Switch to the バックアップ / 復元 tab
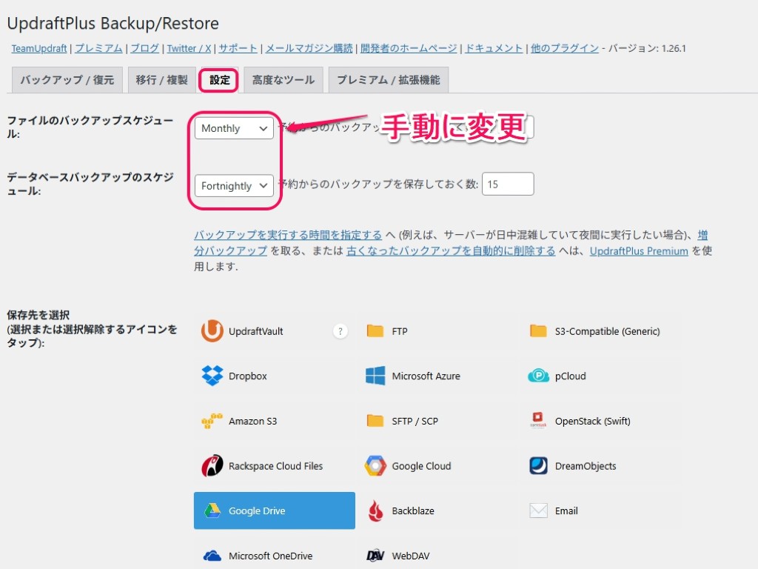This screenshot has height=569, width=758. click(67, 80)
